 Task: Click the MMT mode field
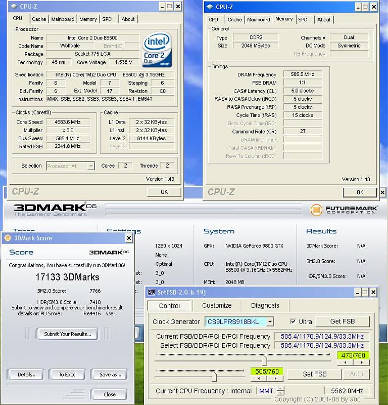(266, 391)
